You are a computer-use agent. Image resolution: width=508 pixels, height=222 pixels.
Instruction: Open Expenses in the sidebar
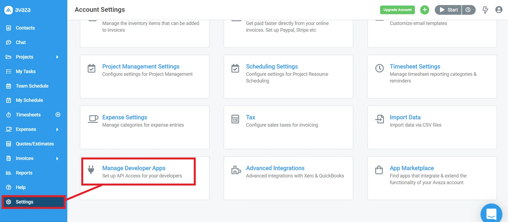tap(26, 129)
